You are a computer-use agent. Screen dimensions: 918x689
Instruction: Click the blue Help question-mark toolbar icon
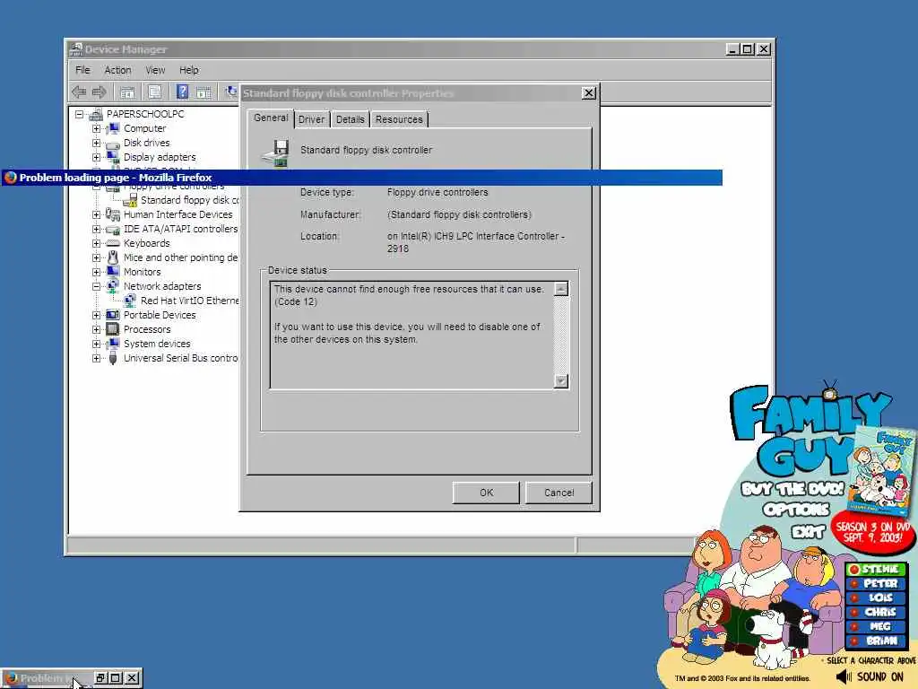point(183,92)
